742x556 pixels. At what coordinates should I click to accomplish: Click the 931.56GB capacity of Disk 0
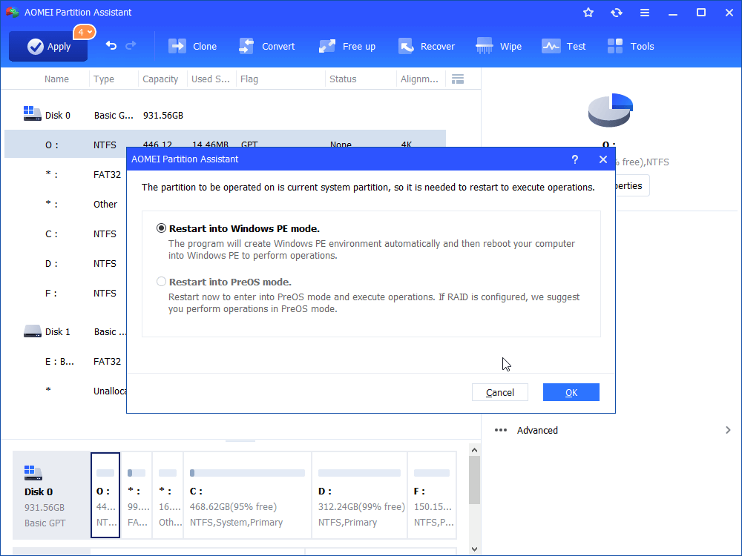[163, 116]
